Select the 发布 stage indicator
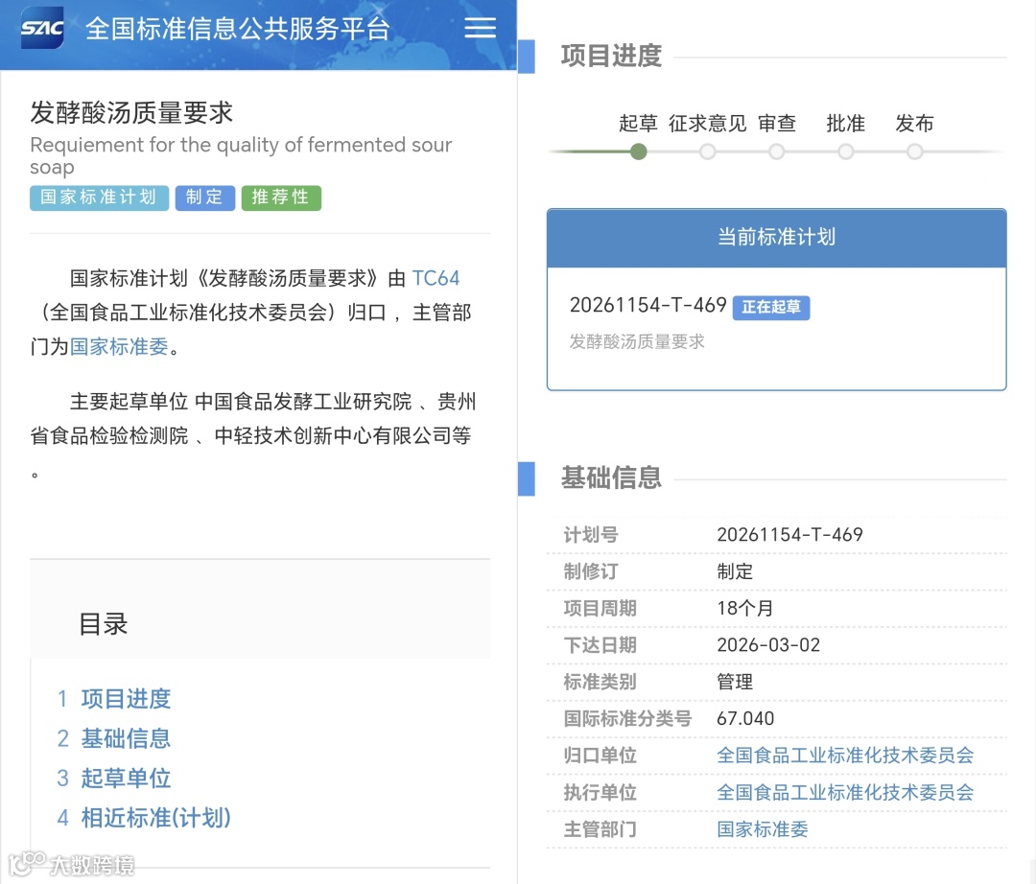 click(914, 151)
